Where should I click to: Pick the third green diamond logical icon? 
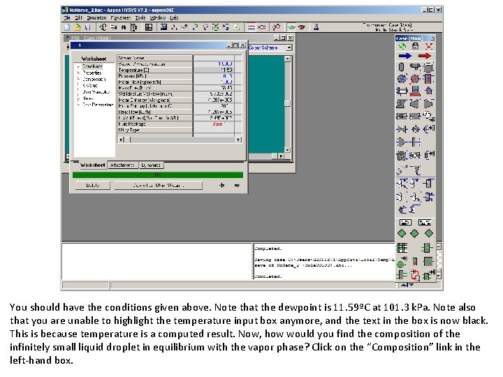click(428, 233)
